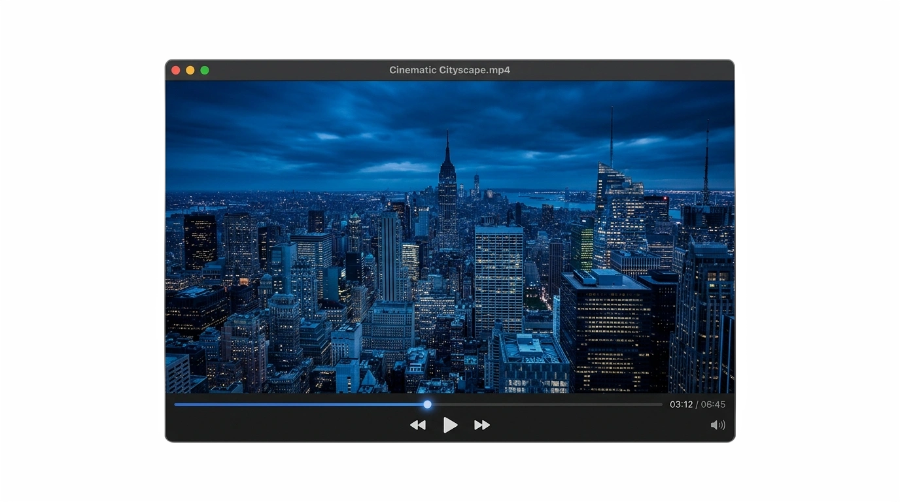The height and width of the screenshot is (502, 900).
Task: Rewind the video with the double-arrow icon
Action: (418, 425)
